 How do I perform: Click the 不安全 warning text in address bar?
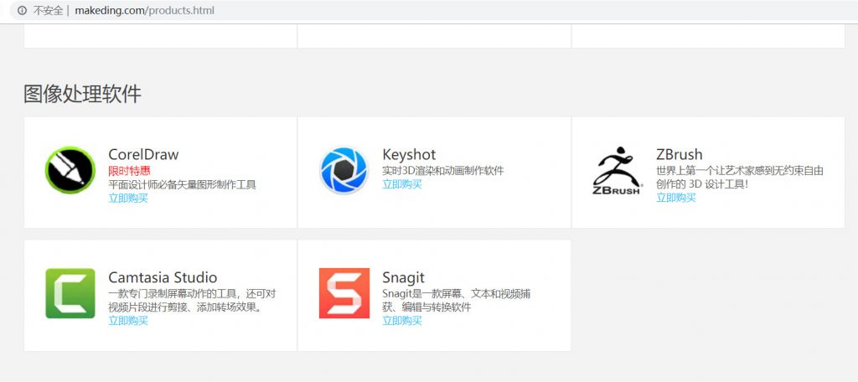click(48, 11)
